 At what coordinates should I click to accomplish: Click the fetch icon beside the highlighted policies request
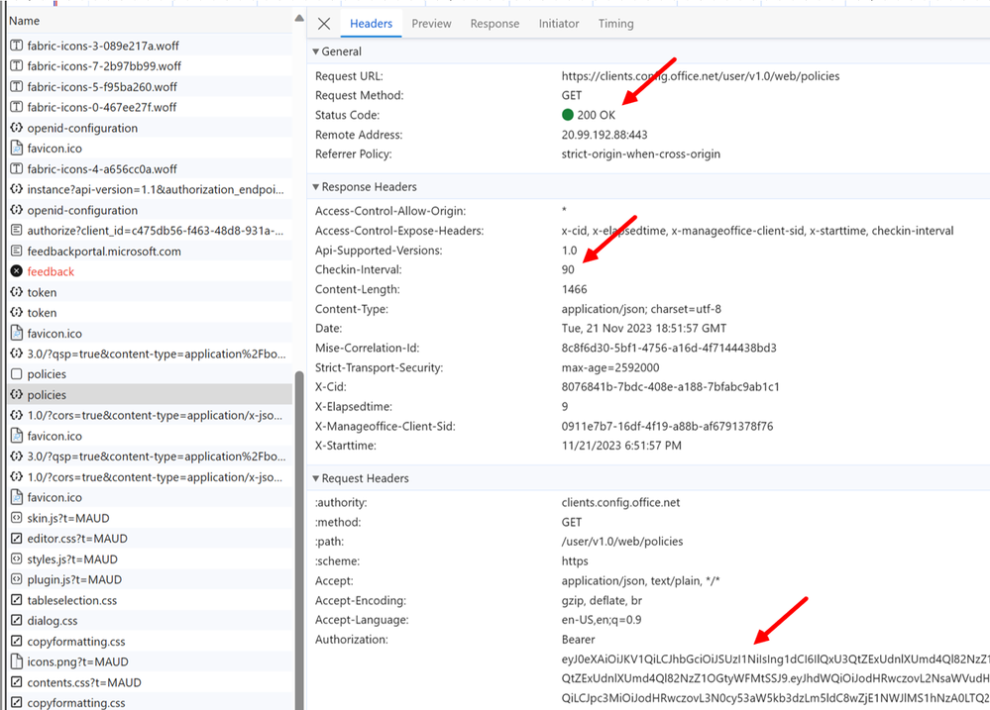[x=16, y=395]
